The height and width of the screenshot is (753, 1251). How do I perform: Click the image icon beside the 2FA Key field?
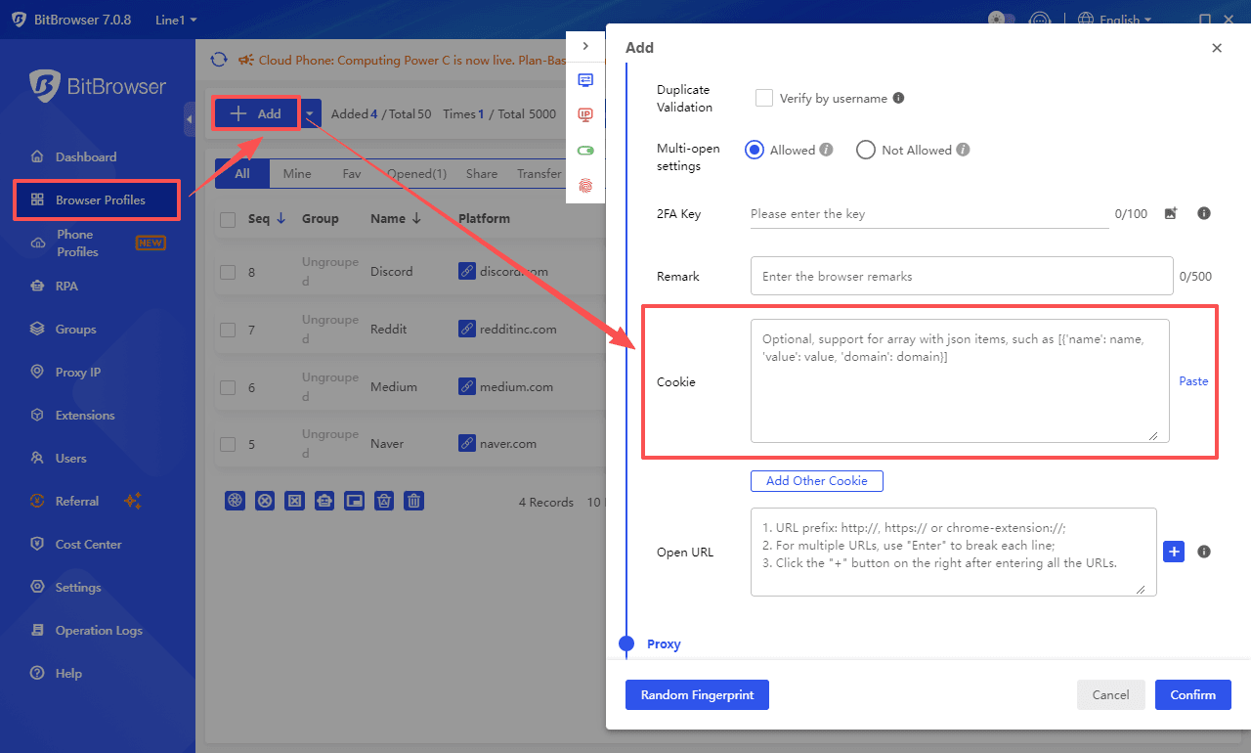(x=1171, y=213)
